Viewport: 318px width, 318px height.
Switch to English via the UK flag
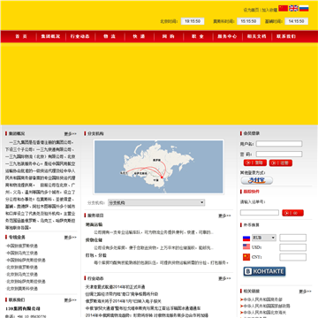point(293,8)
